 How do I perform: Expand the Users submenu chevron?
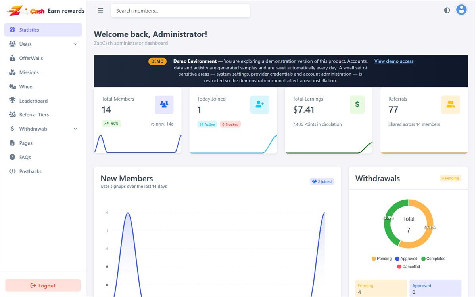75,44
